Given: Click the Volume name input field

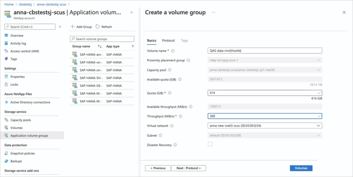Looking at the screenshot, I should tap(265, 50).
